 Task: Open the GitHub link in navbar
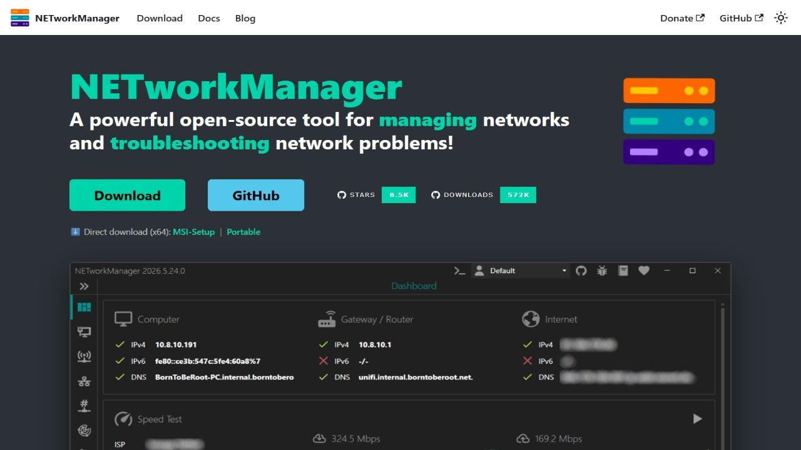coord(741,18)
